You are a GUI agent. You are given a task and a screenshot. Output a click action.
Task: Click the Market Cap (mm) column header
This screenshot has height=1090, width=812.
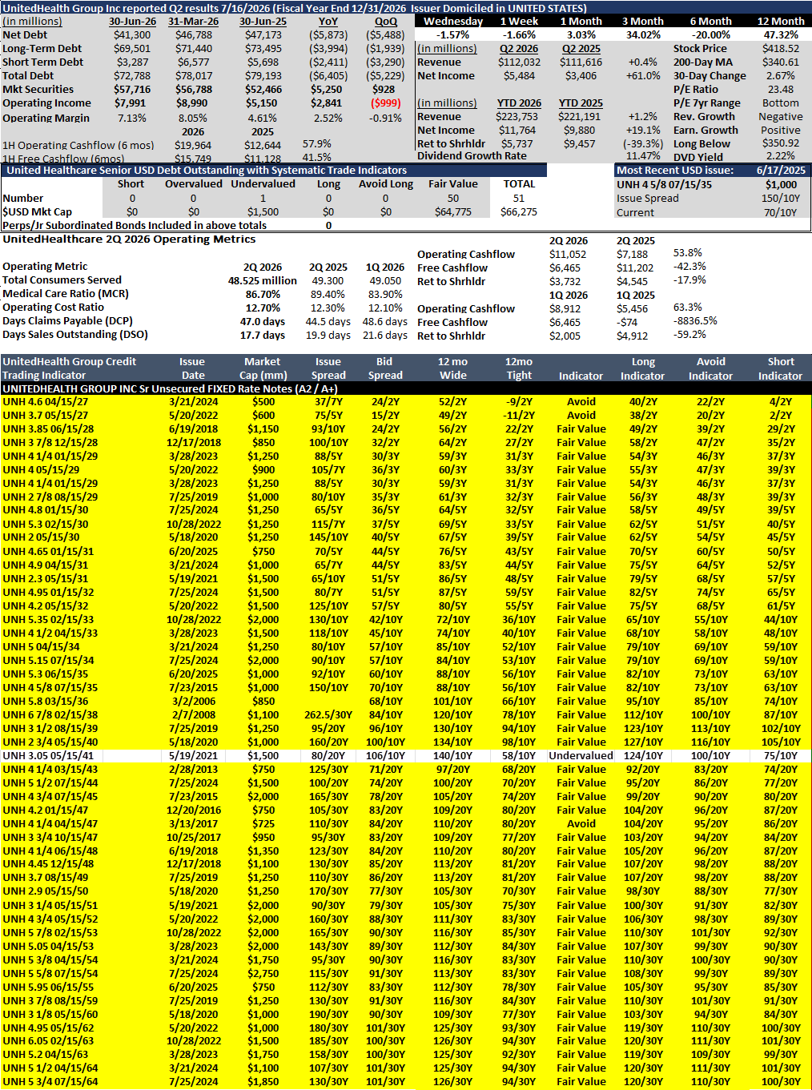263,368
